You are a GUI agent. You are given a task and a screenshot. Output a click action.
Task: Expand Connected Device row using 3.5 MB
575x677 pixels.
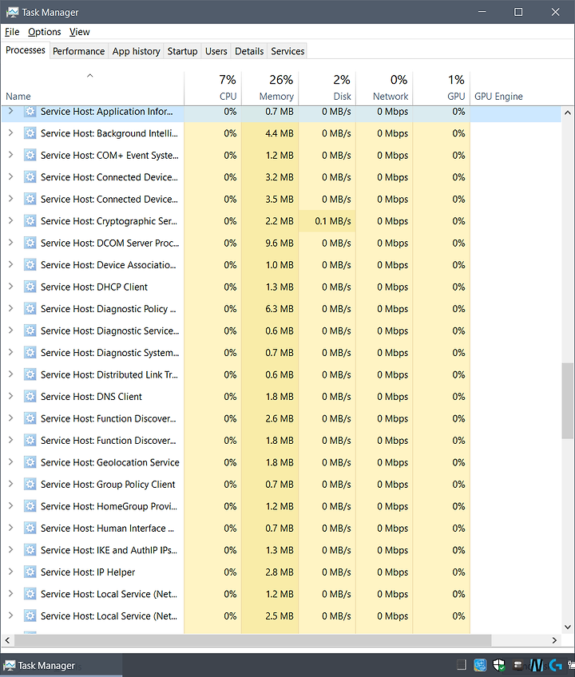point(11,199)
